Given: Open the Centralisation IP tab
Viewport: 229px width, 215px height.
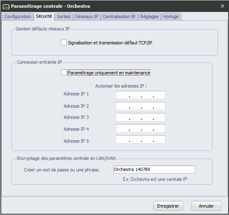Looking at the screenshot, I should point(119,16).
